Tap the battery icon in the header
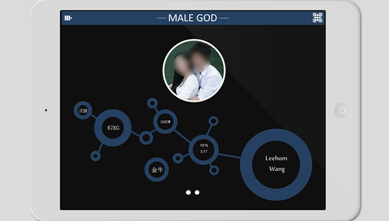Screen dimensions: 389x221 click(68, 18)
